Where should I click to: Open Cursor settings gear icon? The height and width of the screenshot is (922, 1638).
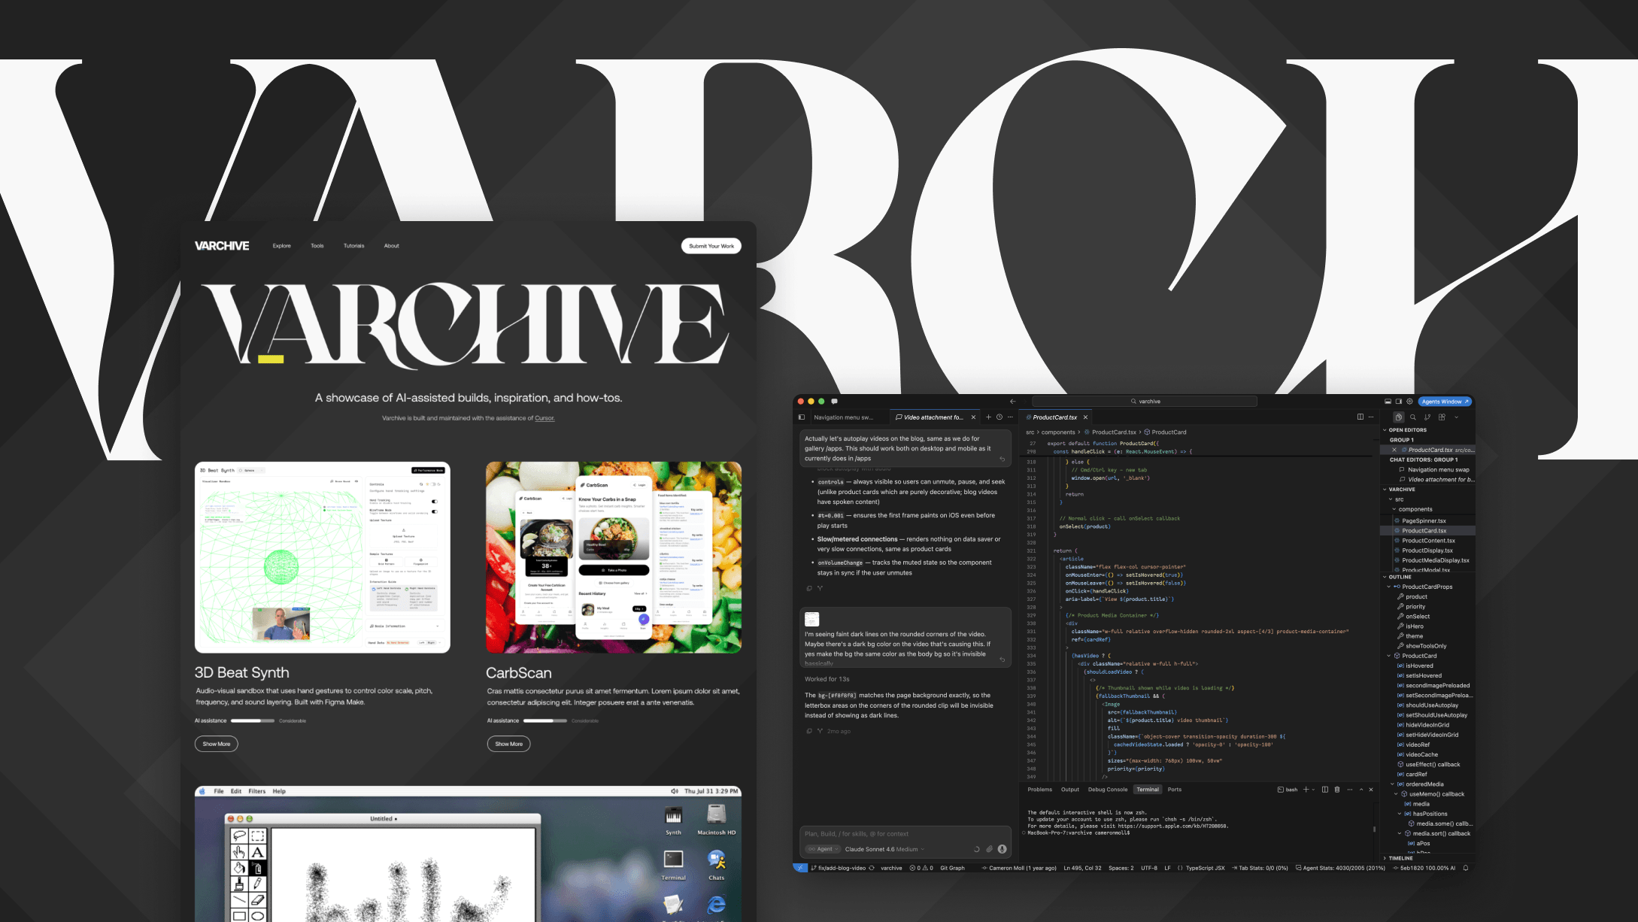coord(1409,402)
